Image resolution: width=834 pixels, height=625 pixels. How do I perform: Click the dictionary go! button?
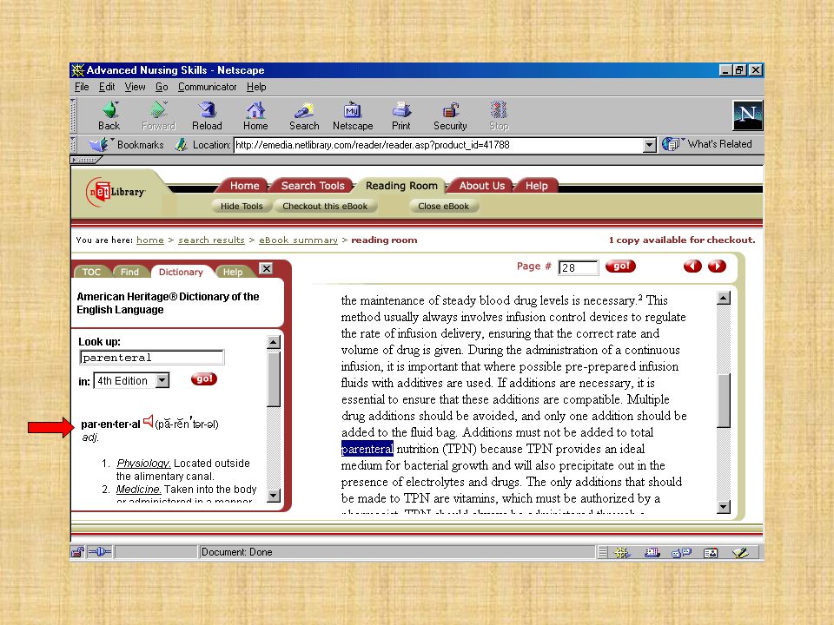[x=204, y=379]
